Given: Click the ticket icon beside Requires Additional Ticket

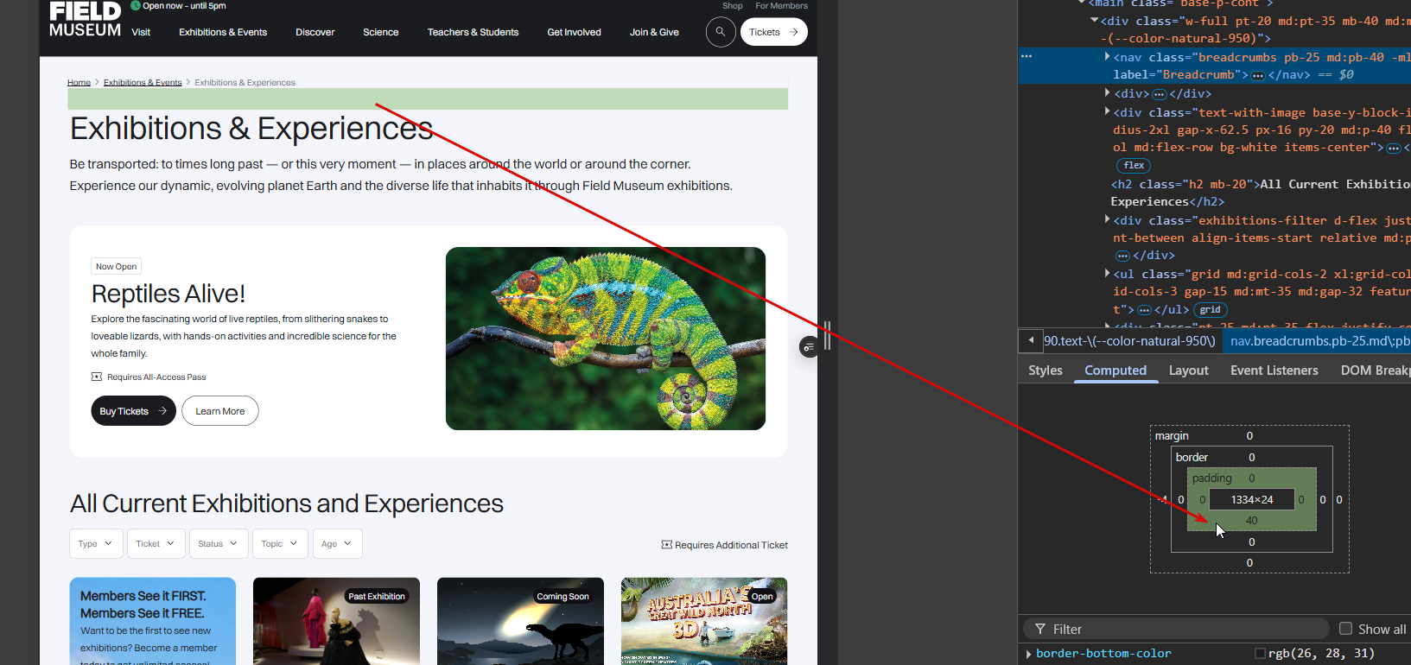Looking at the screenshot, I should pos(666,545).
